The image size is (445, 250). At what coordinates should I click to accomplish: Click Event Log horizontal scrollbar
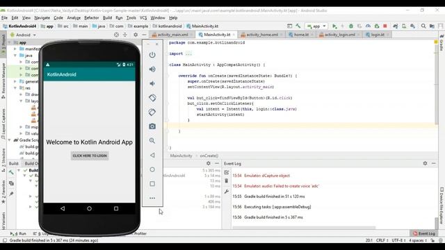(x=304, y=227)
